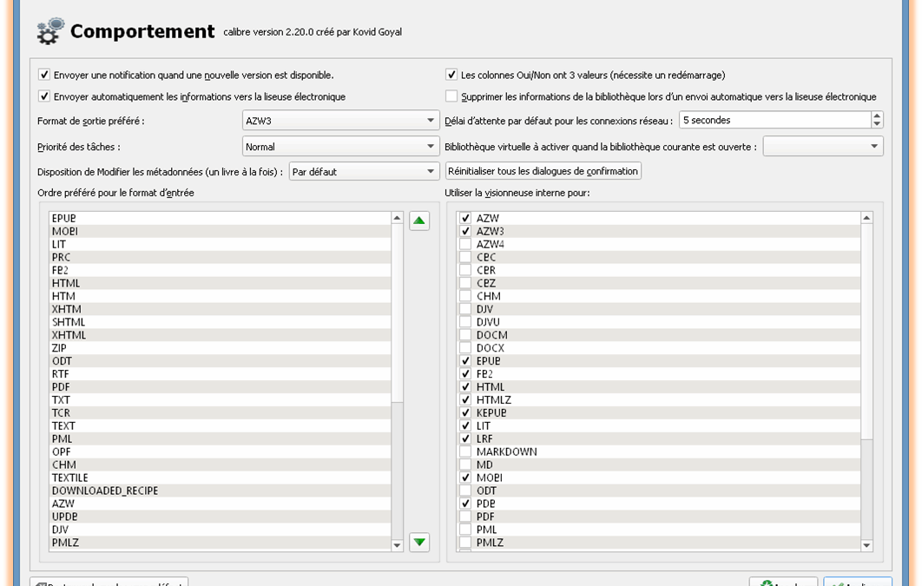Select PRC in input format list
Viewport: 922px width, 586px height.
pos(220,257)
